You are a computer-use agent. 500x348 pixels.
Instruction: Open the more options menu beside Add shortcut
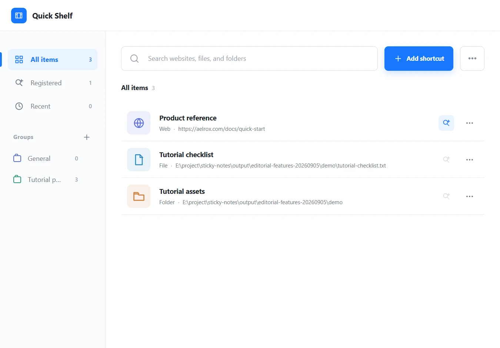(472, 59)
